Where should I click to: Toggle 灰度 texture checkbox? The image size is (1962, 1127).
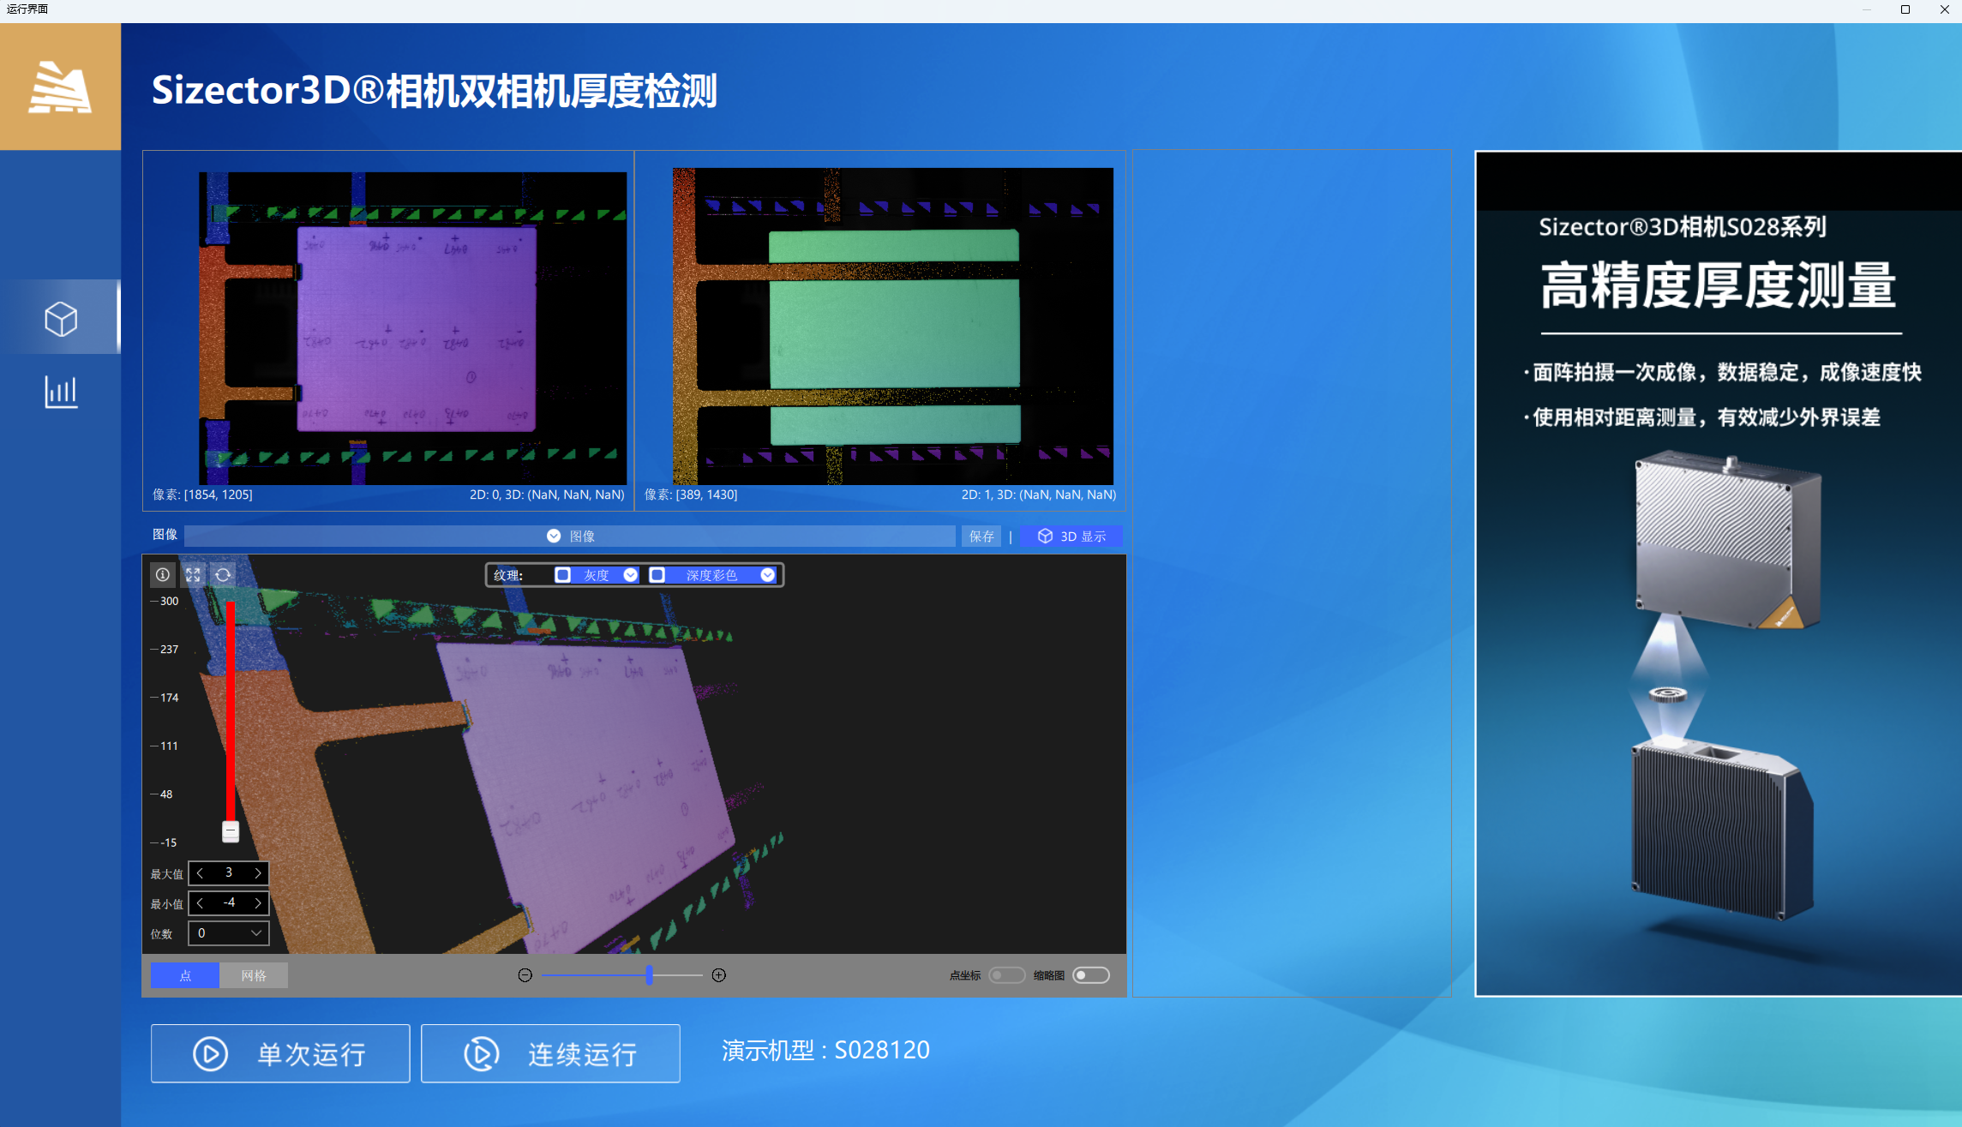(x=563, y=575)
